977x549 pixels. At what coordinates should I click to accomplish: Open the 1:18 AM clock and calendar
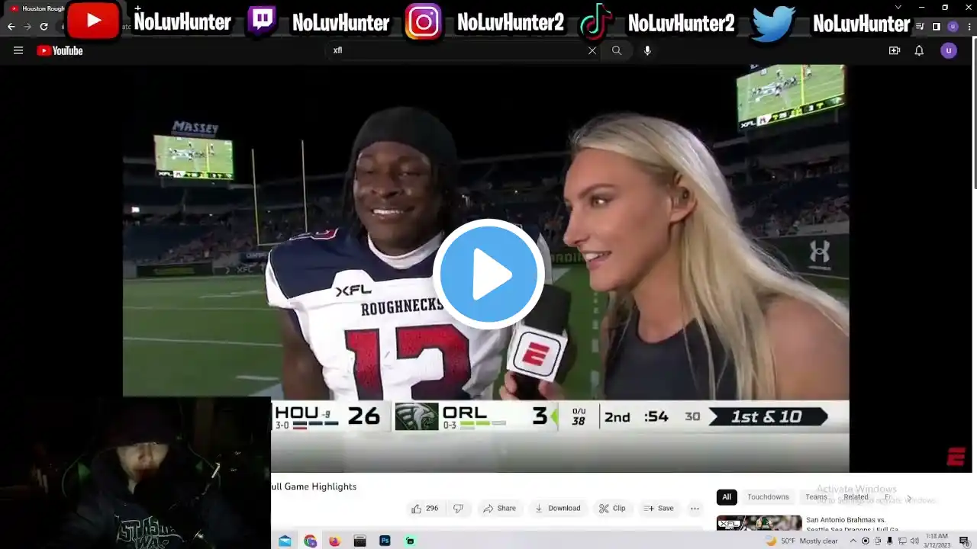[x=938, y=541]
